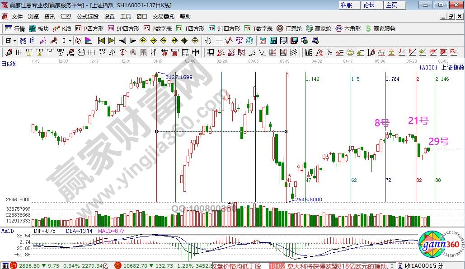Select the n² time cycle tool
The height and width of the screenshot is (269, 465).
coord(102,52)
